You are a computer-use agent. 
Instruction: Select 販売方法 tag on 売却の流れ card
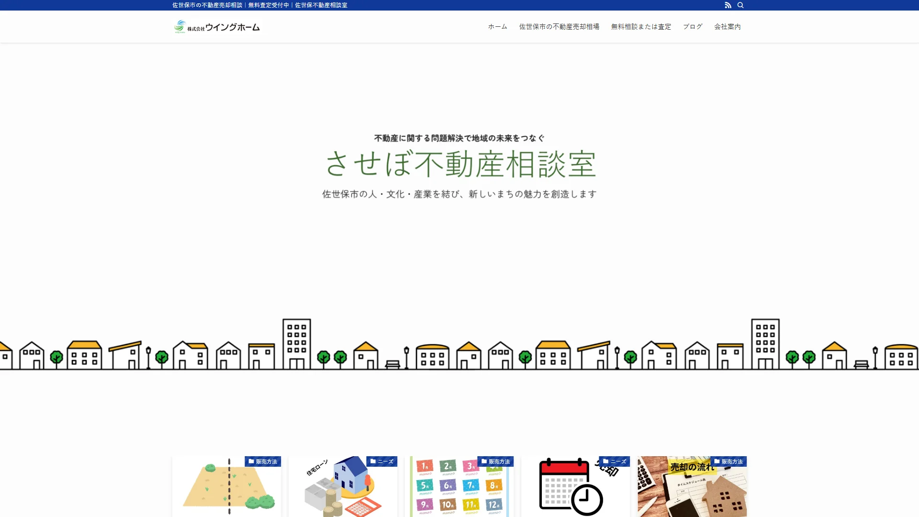click(728, 461)
